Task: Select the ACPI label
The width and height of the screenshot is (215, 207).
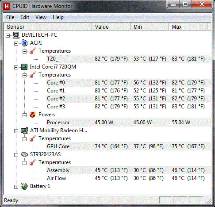Action: 36,43
